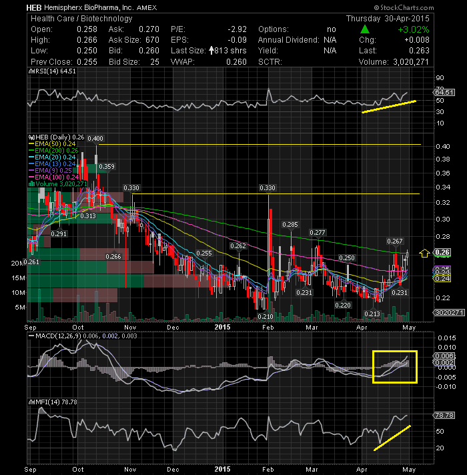
Task: Click the MFI(14) 78.78 panel title
Action: coord(56,402)
